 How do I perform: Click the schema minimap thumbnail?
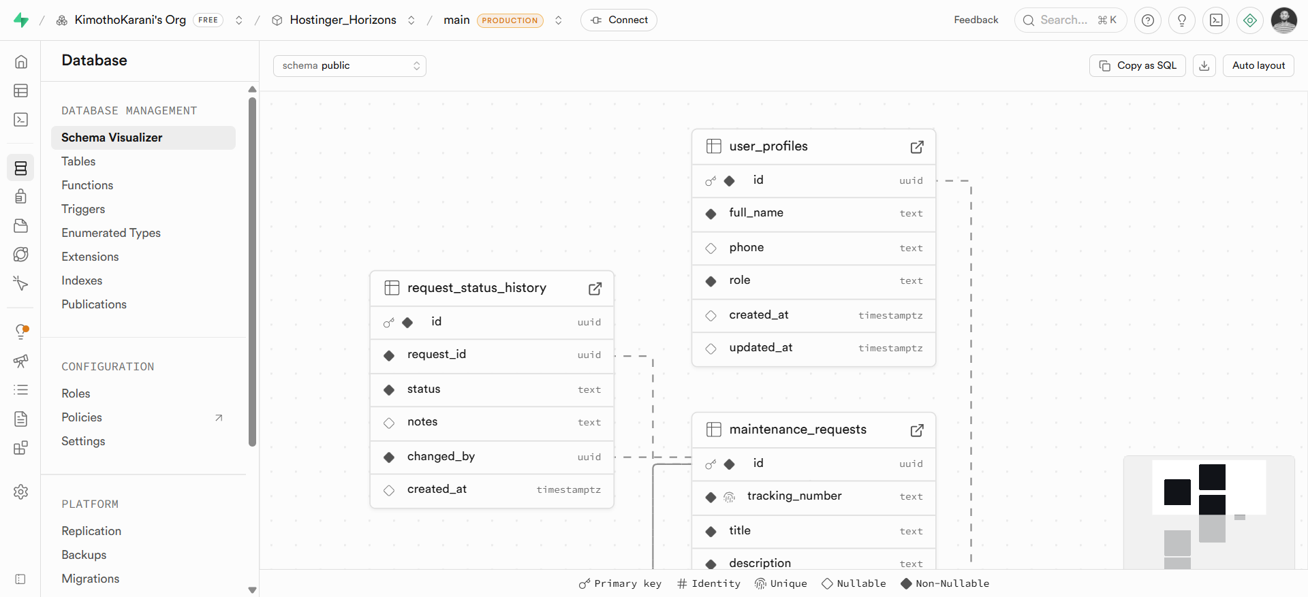coord(1209,513)
